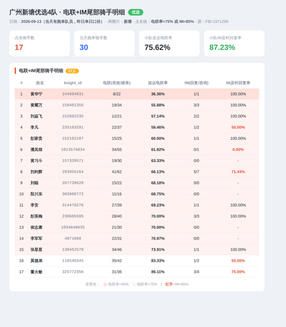The height and width of the screenshot is (327, 286).
Task: Click the 5/7 IM reply cell
Action: coord(197,172)
